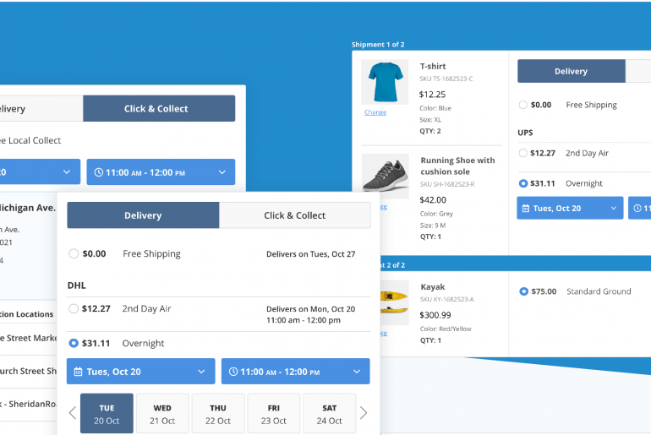This screenshot has height=435, width=651.
Task: Click the $300.99 Kayak price
Action: (x=435, y=315)
